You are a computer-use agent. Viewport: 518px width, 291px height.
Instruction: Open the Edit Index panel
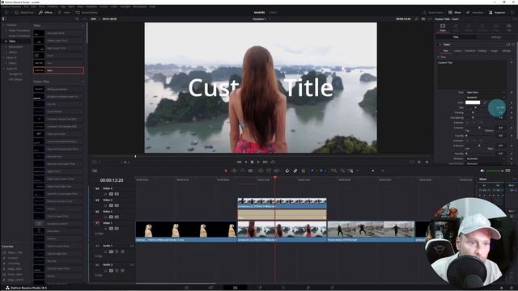[64, 13]
